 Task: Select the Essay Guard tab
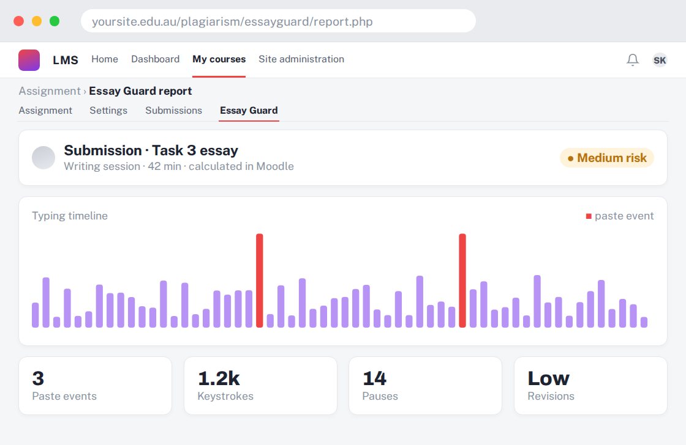pos(249,111)
